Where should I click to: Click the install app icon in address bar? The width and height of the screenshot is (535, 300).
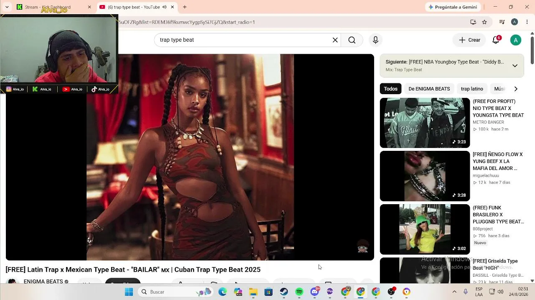point(473,22)
